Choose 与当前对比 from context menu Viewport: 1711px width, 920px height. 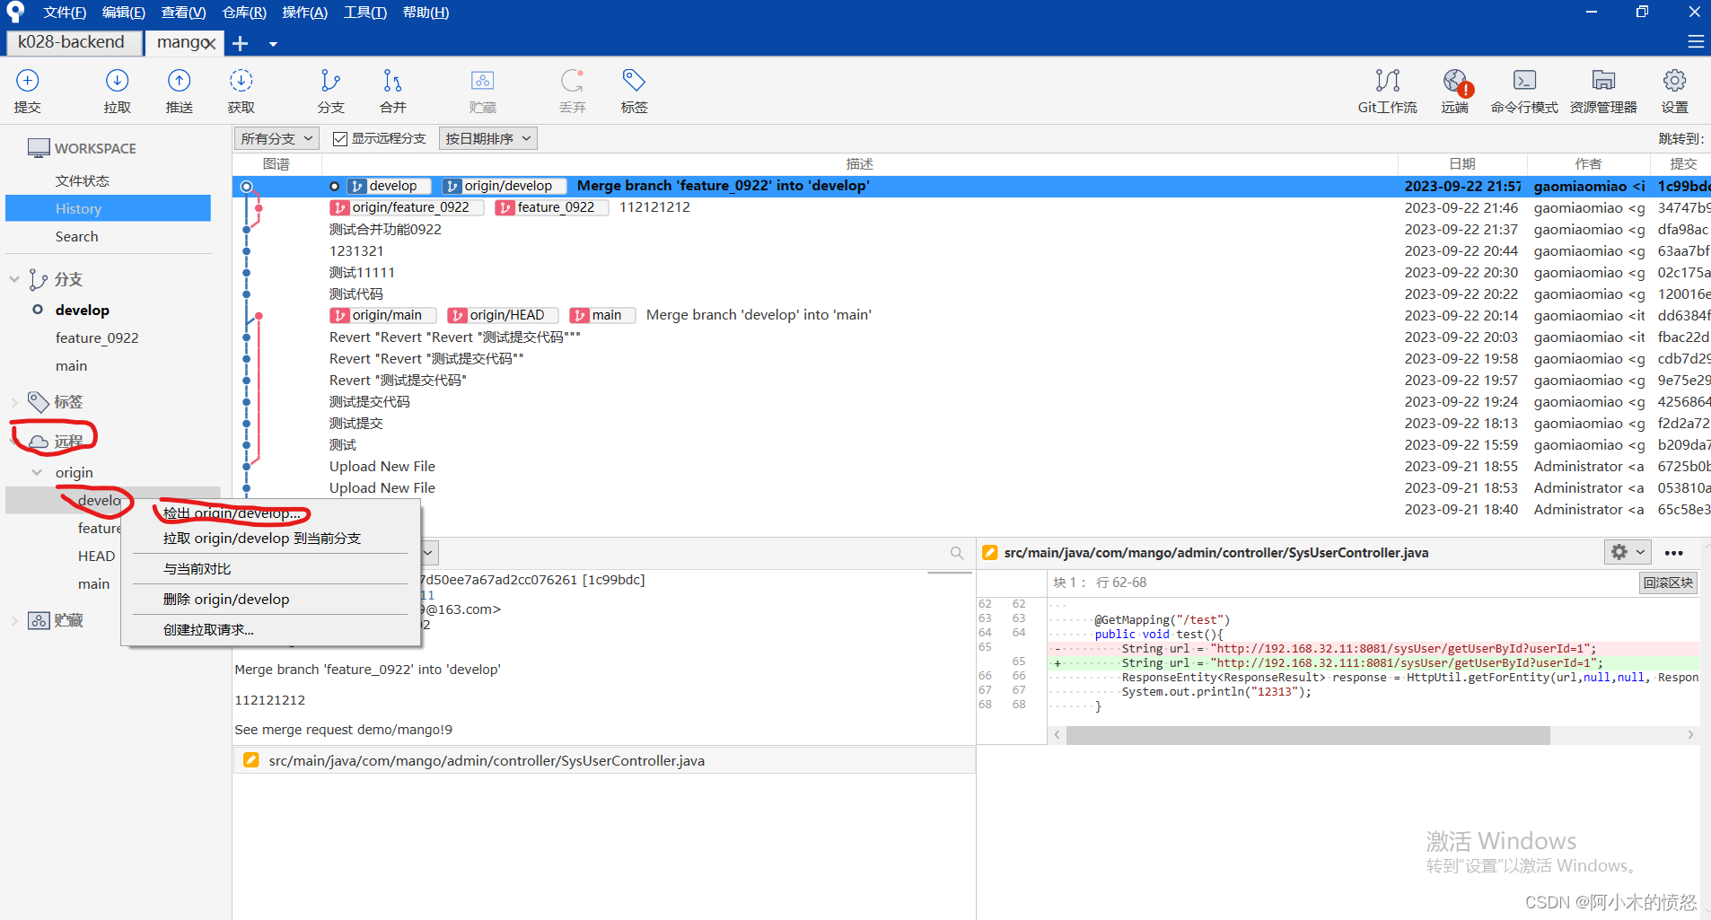coord(197,569)
